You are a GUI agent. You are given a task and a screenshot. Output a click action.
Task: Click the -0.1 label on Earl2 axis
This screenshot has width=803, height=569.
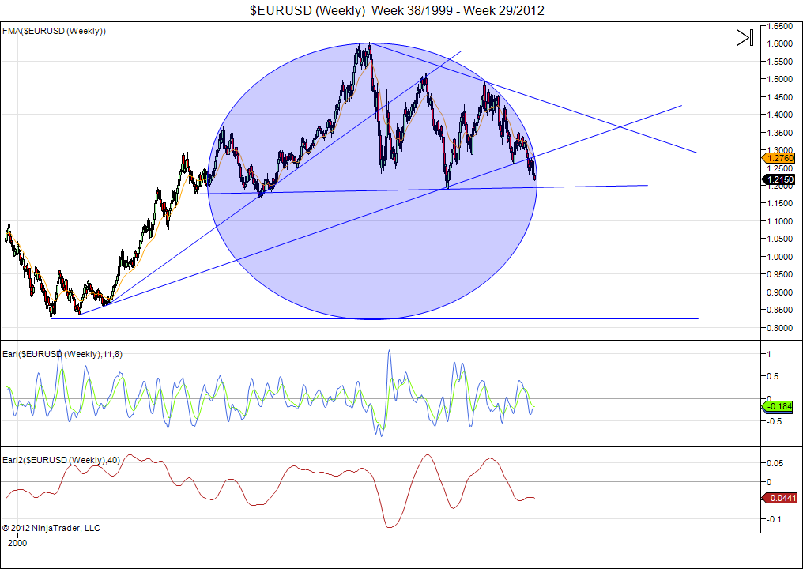tap(775, 519)
